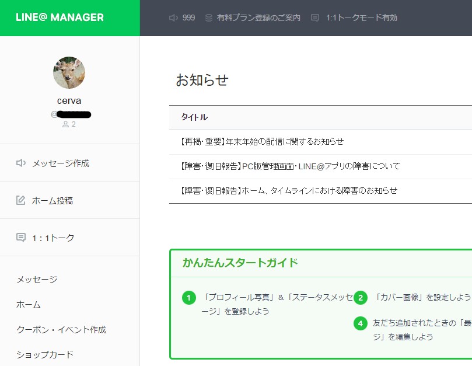Open 1:1トークモード有効 status
The height and width of the screenshot is (366, 472).
point(362,18)
